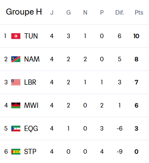Screen dimensions: 149x163
Task: Select the LBR team name
Action: 30,82
